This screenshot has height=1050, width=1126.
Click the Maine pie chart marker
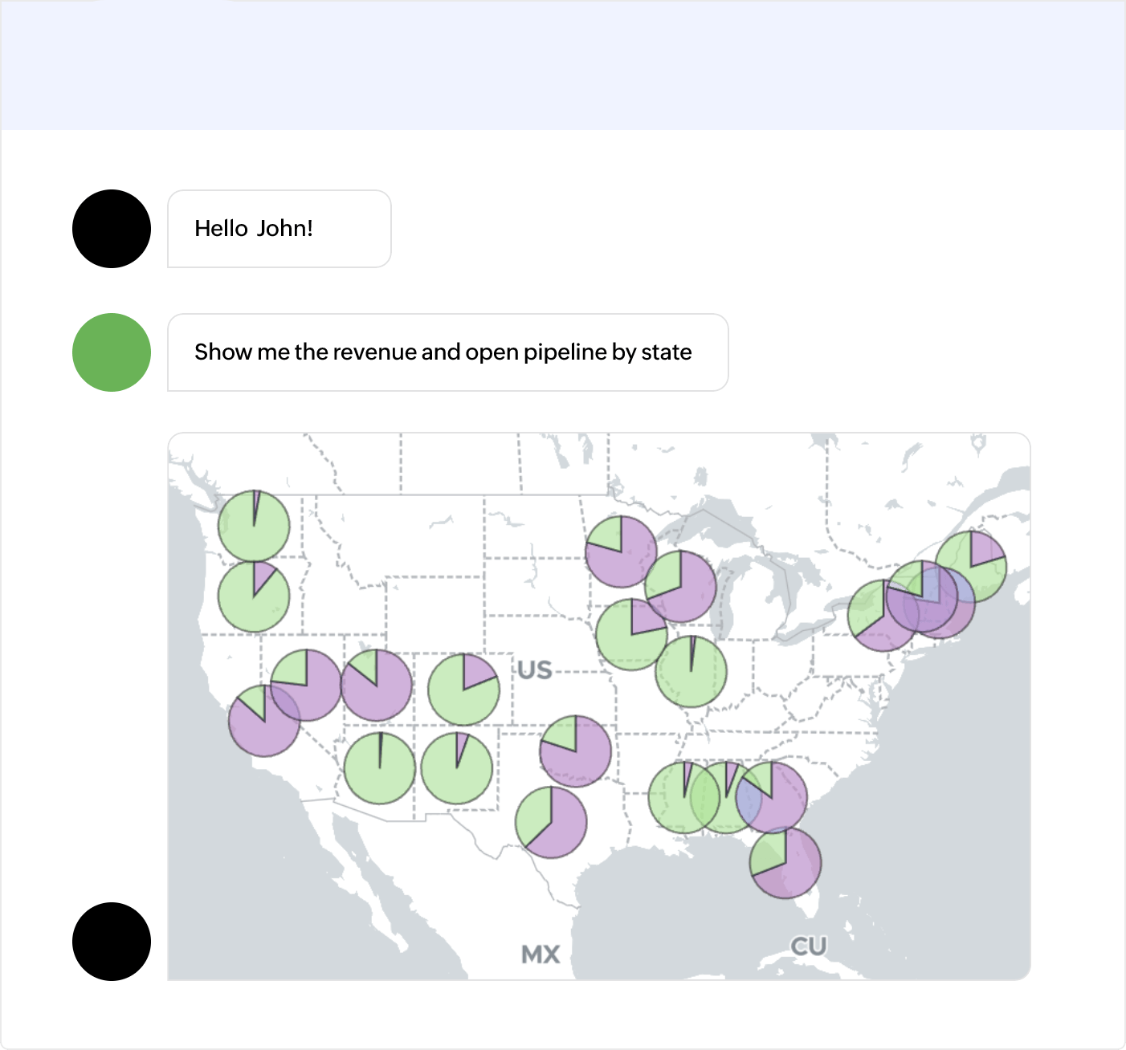click(971, 566)
